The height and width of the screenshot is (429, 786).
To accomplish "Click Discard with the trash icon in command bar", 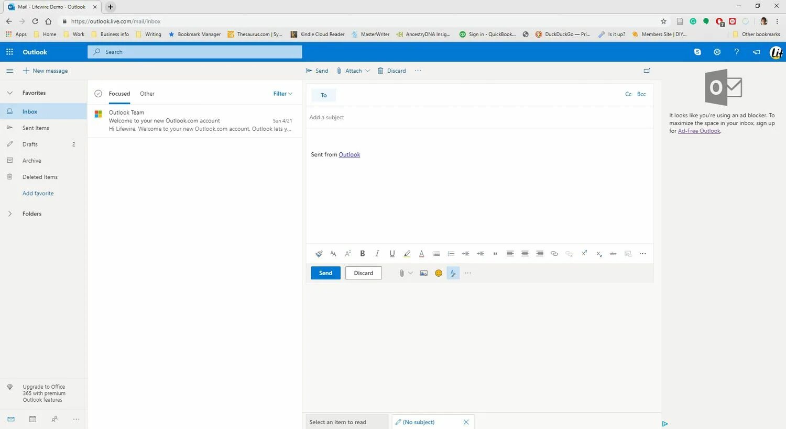I will point(392,71).
